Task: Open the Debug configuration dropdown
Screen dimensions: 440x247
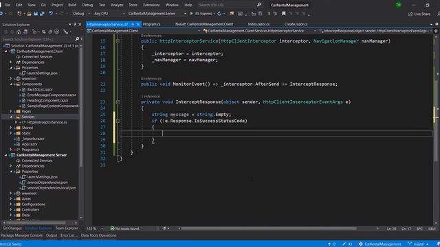Action: [x=81, y=14]
